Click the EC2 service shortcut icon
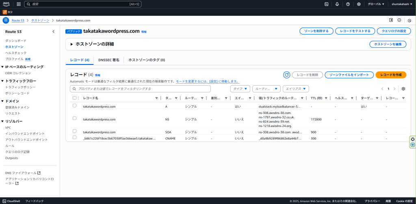 4,12
